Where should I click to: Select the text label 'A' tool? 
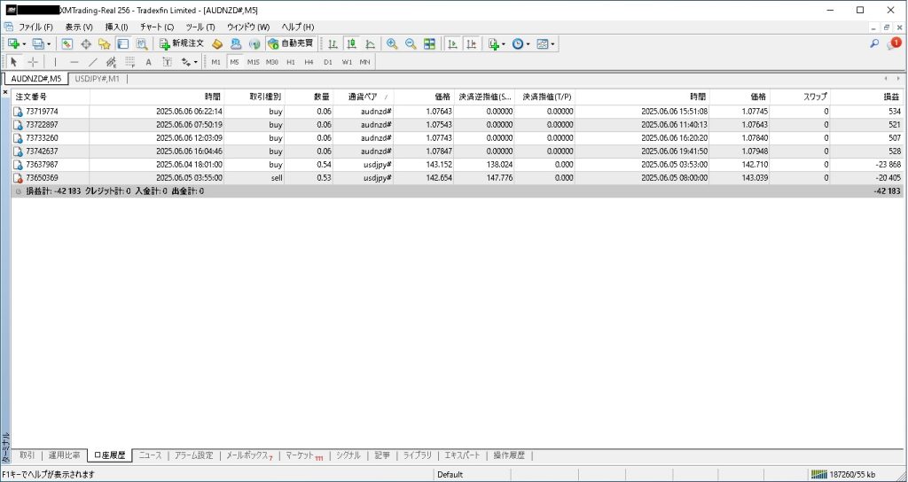148,62
